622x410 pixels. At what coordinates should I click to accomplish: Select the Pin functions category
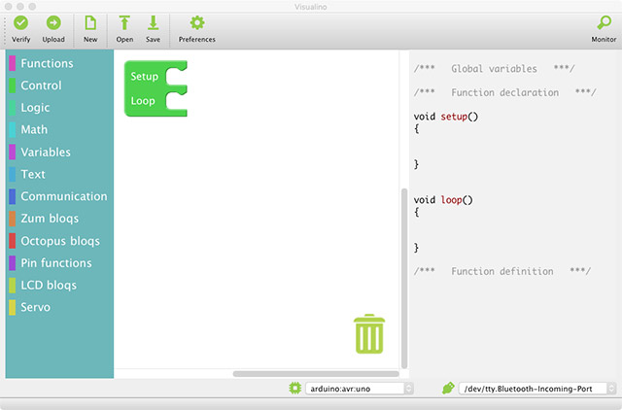tap(59, 263)
